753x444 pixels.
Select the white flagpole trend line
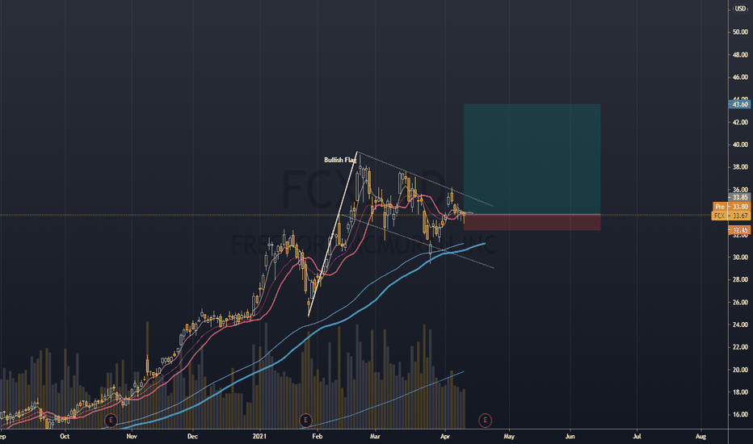tap(333, 234)
